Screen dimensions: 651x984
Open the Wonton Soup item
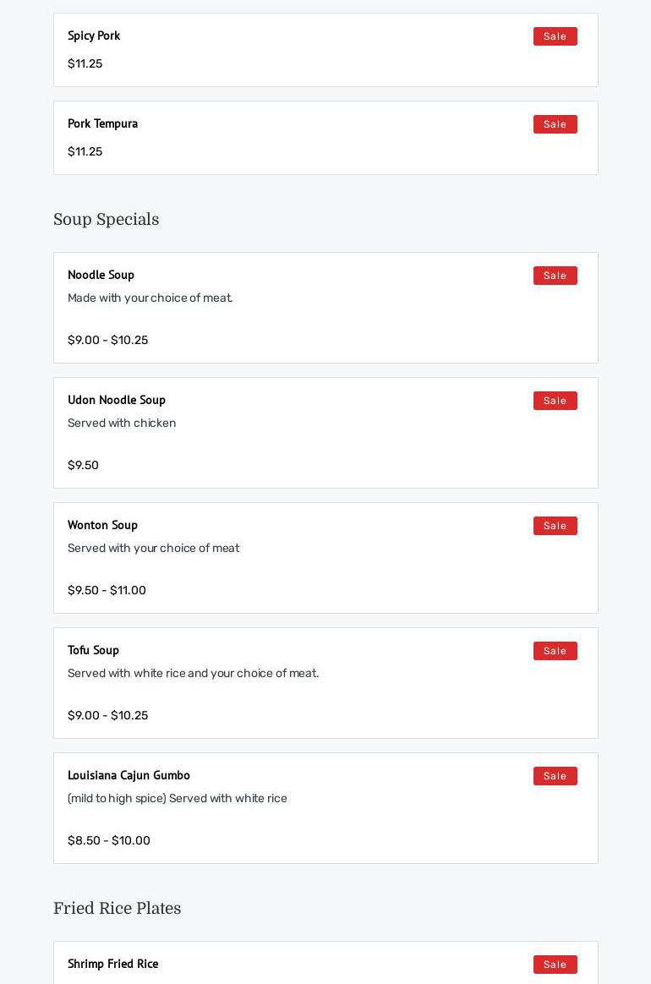tap(102, 525)
